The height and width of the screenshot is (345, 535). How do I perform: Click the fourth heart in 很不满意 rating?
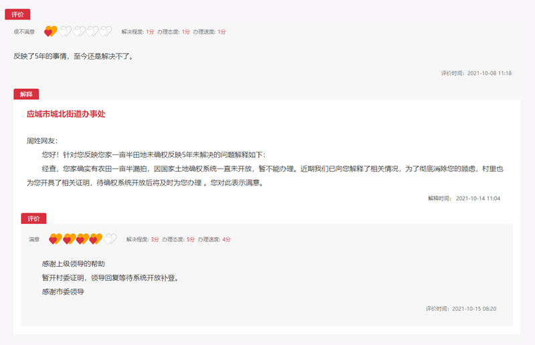[93, 31]
